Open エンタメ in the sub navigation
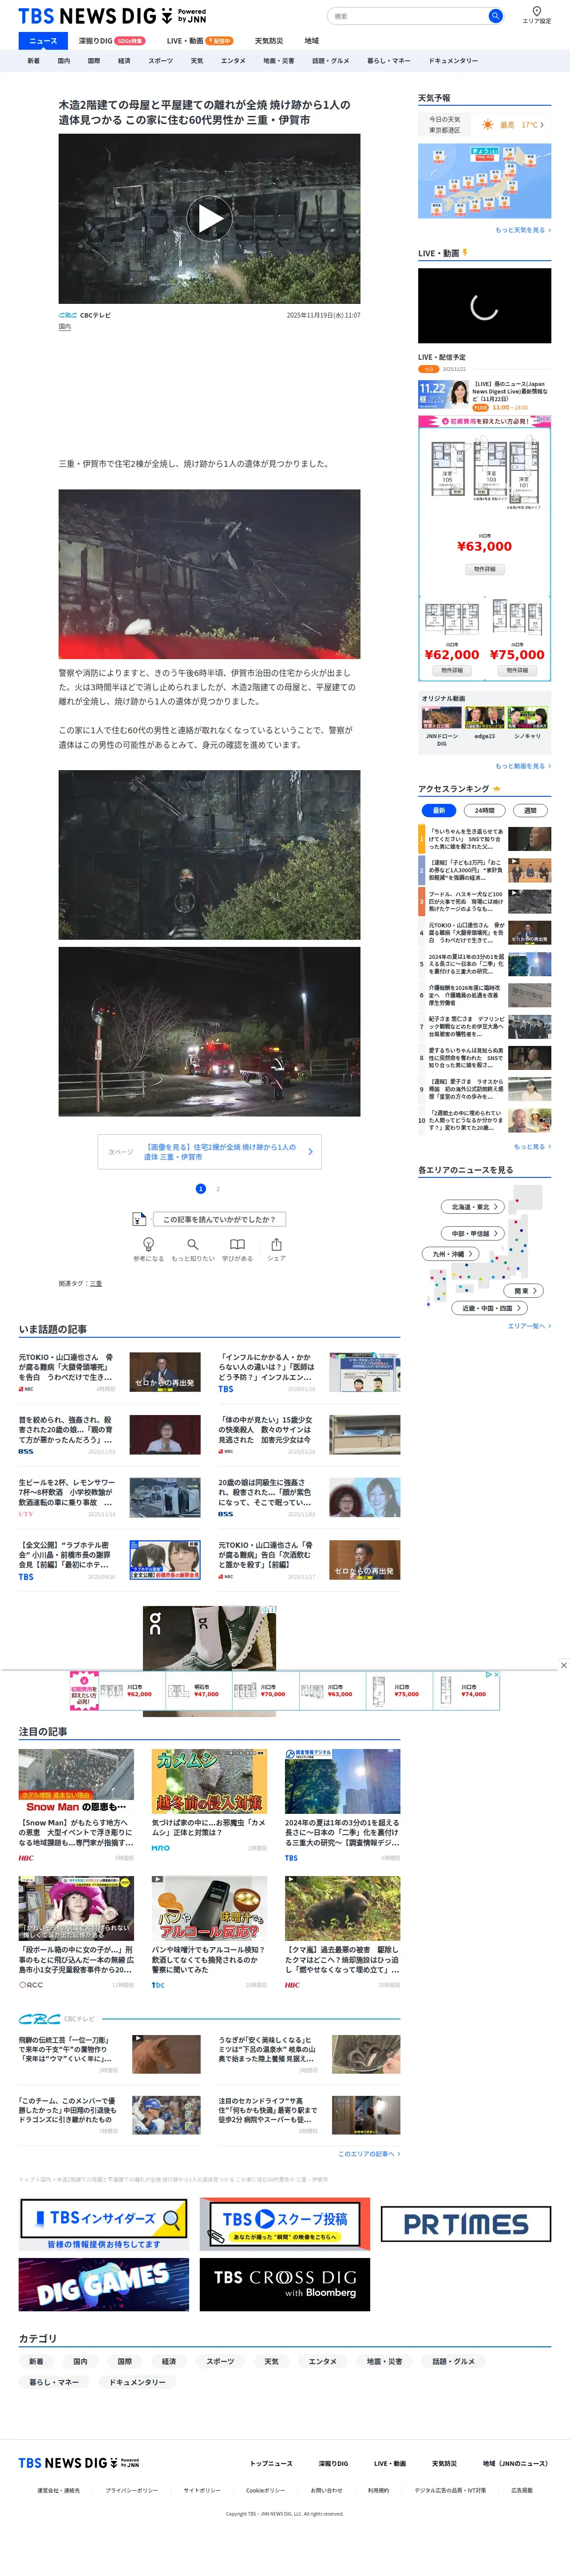570x2576 pixels. pos(233,61)
